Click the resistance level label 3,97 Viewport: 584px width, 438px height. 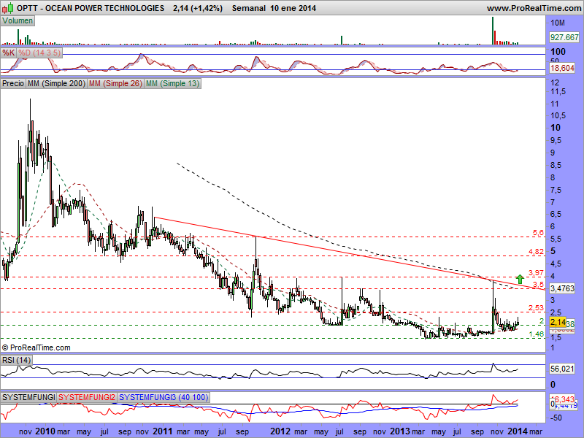(x=536, y=272)
